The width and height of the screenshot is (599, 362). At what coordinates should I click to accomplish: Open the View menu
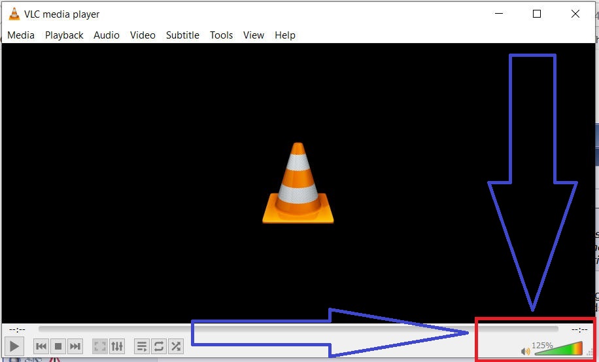click(x=254, y=35)
